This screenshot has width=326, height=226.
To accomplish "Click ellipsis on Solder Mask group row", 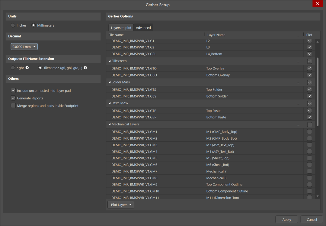I will click(x=298, y=82).
